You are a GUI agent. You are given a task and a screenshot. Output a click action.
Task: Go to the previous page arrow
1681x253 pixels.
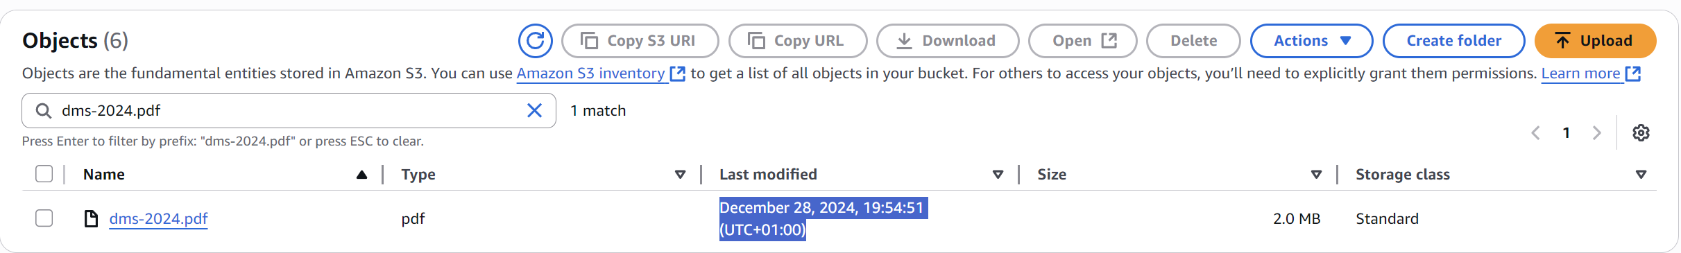(x=1536, y=133)
